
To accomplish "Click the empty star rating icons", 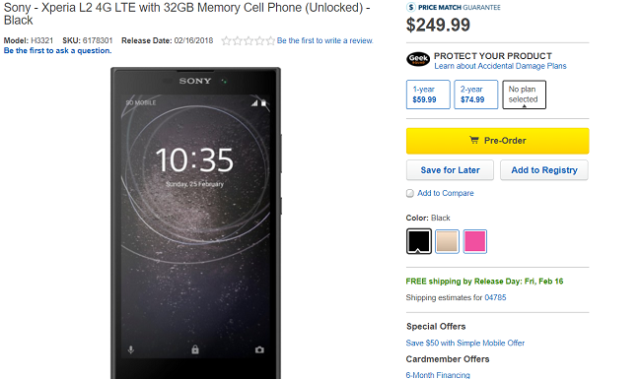I will pos(249,40).
